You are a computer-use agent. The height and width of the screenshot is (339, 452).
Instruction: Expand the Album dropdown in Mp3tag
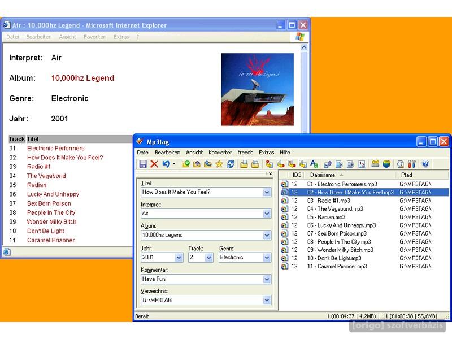click(x=267, y=235)
